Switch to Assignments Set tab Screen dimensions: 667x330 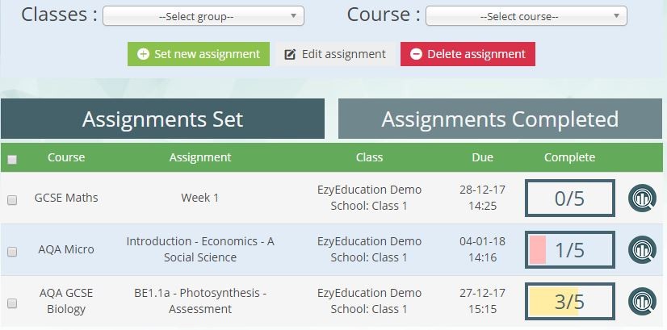tap(162, 119)
